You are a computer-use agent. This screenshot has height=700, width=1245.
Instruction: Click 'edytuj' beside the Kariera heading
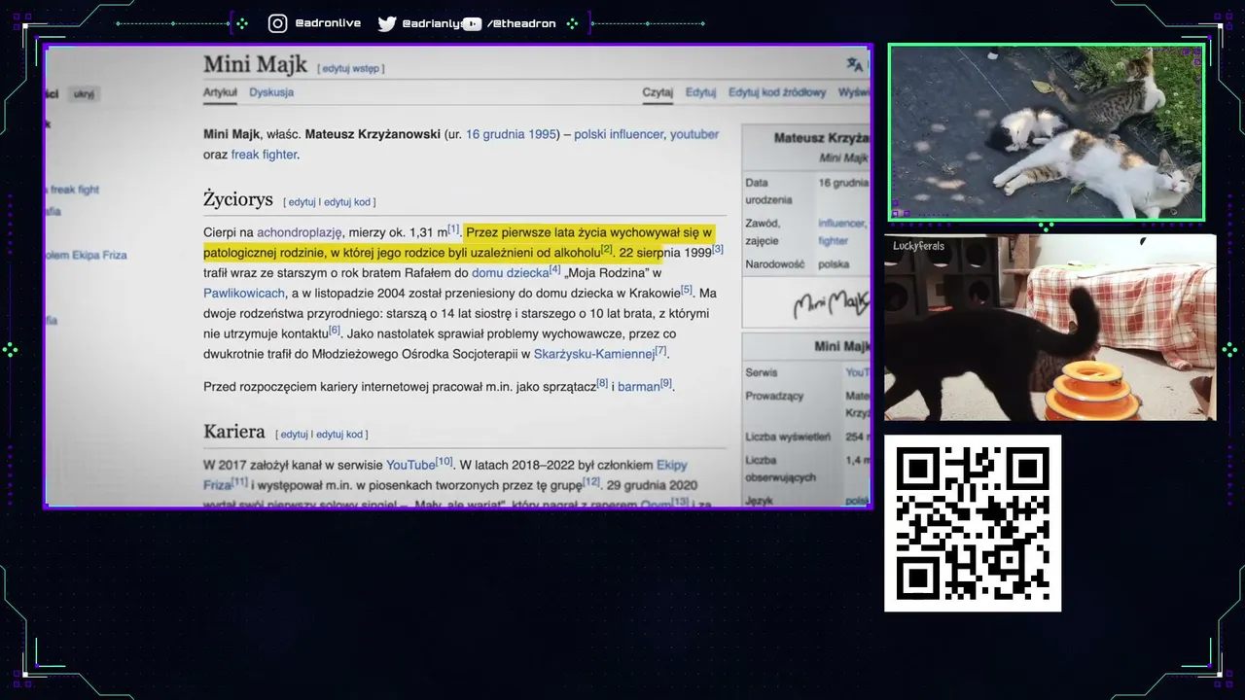tap(294, 435)
